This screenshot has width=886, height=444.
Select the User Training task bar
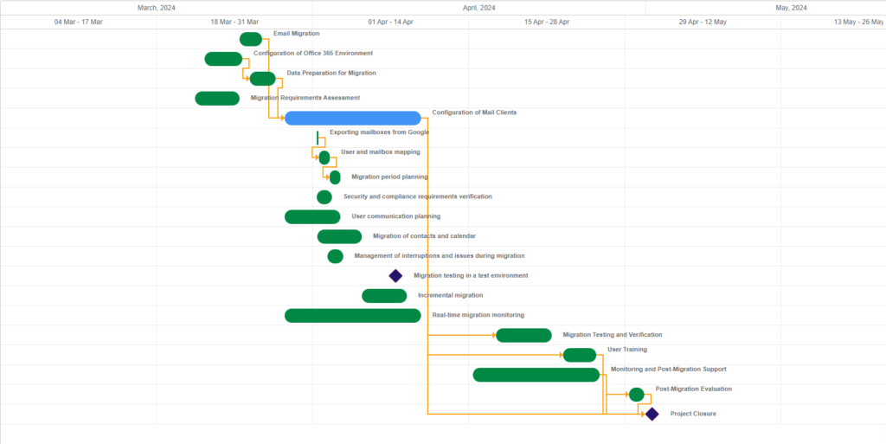pyautogui.click(x=580, y=356)
